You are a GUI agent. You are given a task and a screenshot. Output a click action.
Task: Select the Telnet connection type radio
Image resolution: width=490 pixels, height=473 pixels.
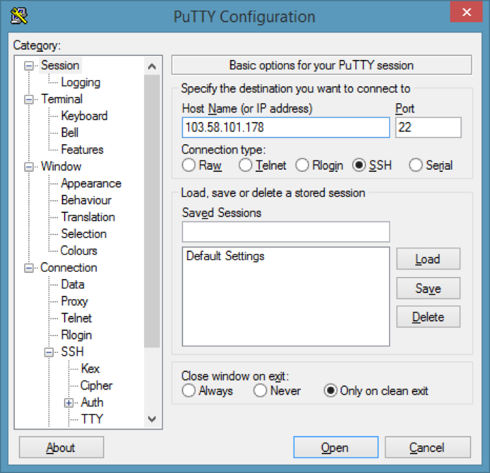245,165
